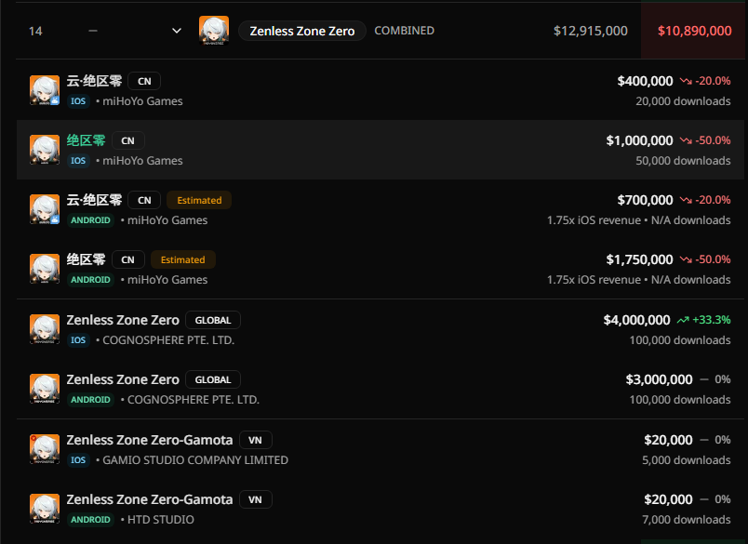The height and width of the screenshot is (544, 748).
Task: Click app icon of Gamota Android row
Action: pos(45,509)
